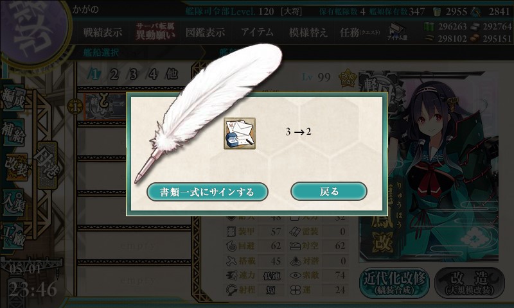This screenshot has height=308, width=514.
Task: Open the 入渠 docking sidebar icon
Action: coord(13,202)
